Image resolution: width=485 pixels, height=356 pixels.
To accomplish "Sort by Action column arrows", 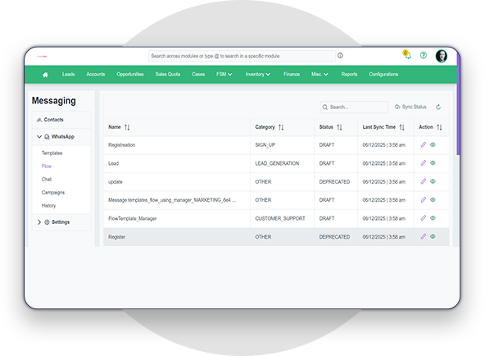I will pyautogui.click(x=439, y=127).
